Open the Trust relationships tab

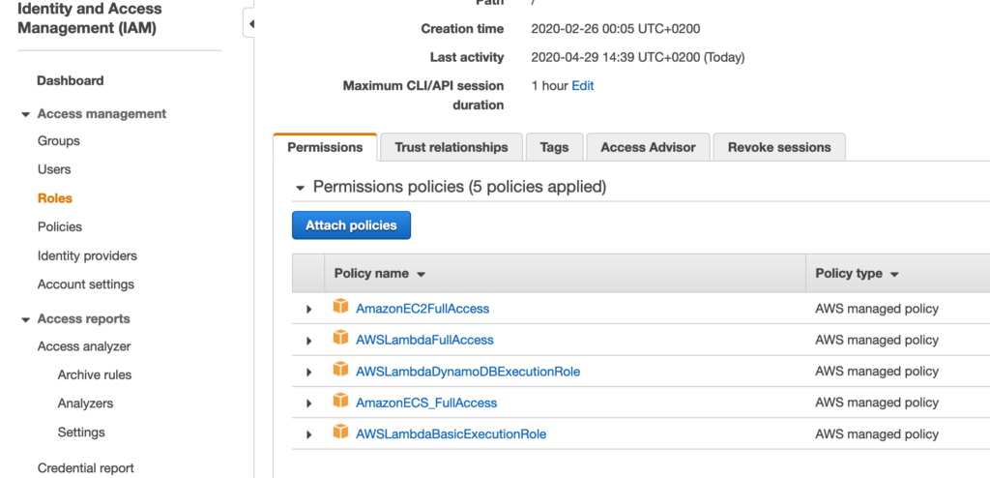451,147
